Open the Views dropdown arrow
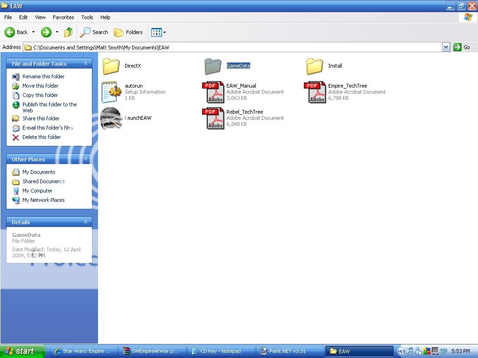The image size is (478, 358). (165, 32)
